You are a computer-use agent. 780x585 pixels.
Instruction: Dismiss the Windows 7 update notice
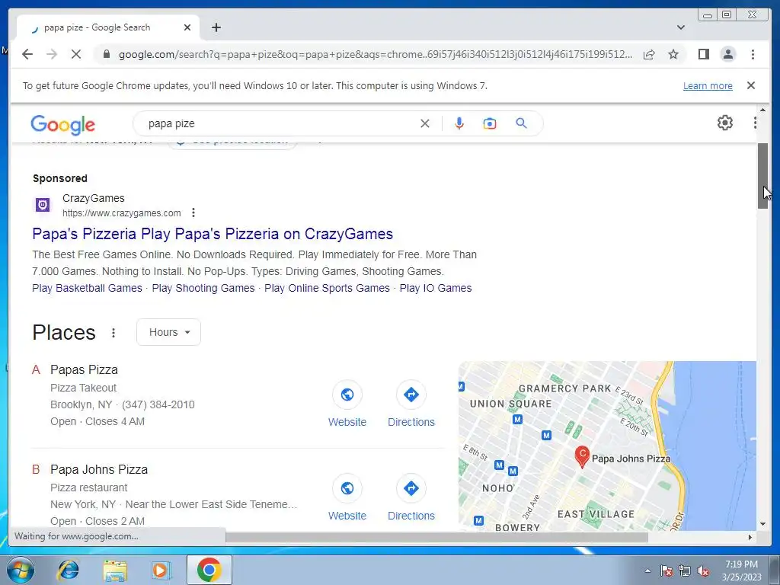(x=751, y=85)
